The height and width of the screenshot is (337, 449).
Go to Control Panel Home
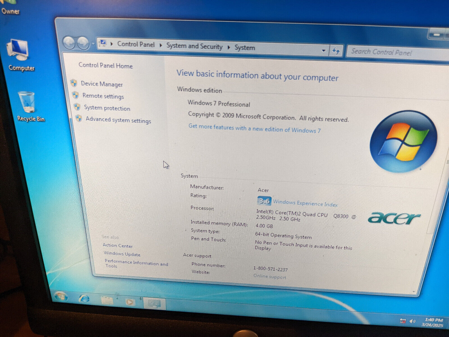click(x=106, y=65)
